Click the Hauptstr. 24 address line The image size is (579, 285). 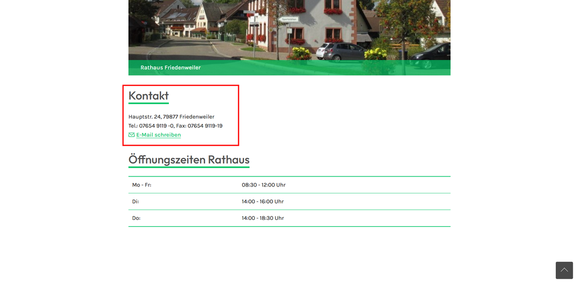[171, 117]
